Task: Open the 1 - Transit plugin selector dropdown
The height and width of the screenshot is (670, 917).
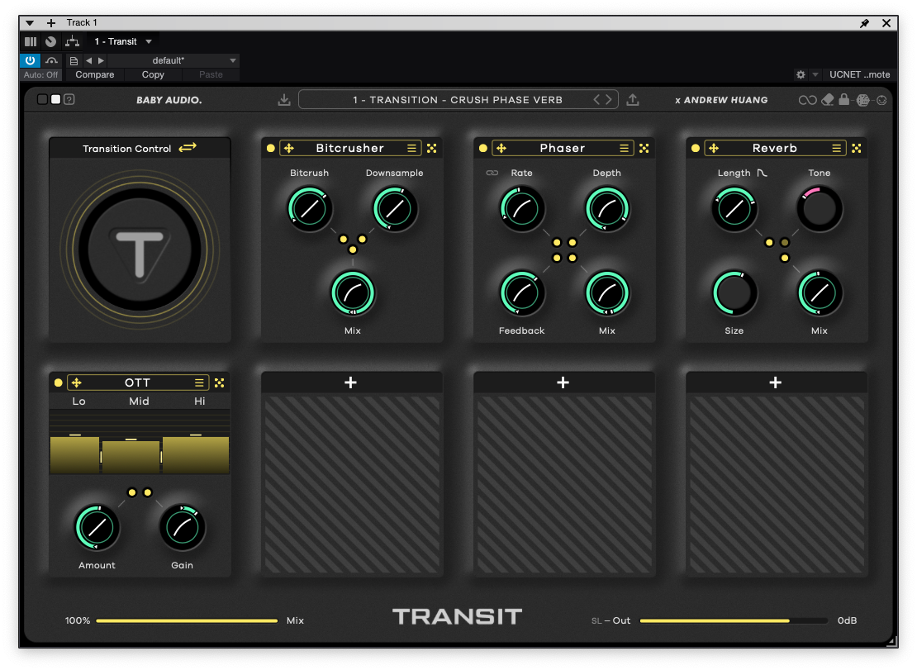Action: coord(123,41)
